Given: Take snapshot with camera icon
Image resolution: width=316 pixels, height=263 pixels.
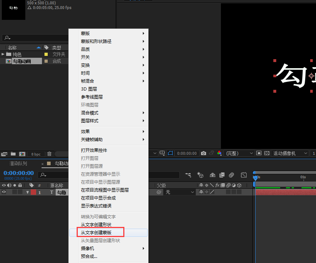Looking at the screenshot, I should [x=204, y=153].
